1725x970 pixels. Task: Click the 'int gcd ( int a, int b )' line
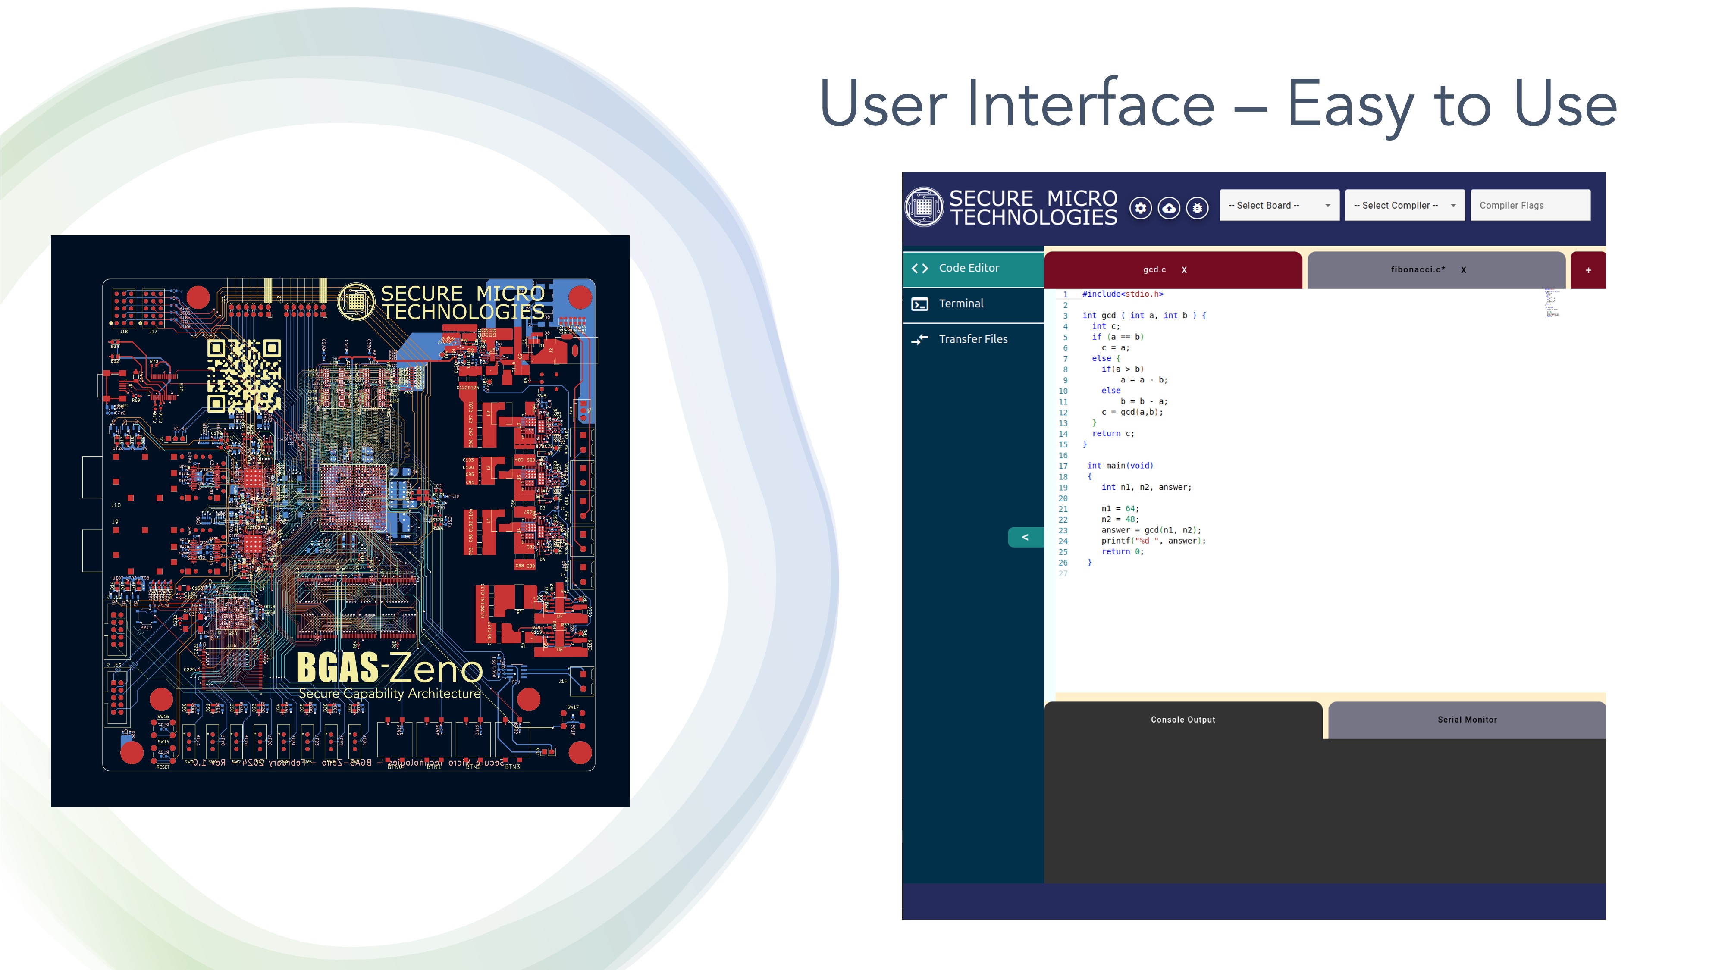[1145, 316]
